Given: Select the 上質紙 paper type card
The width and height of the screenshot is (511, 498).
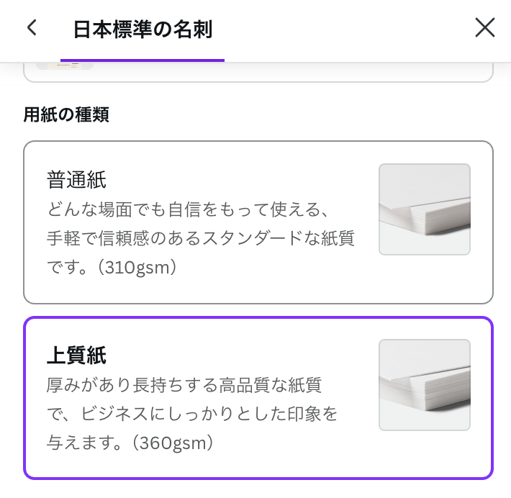Looking at the screenshot, I should tap(258, 398).
